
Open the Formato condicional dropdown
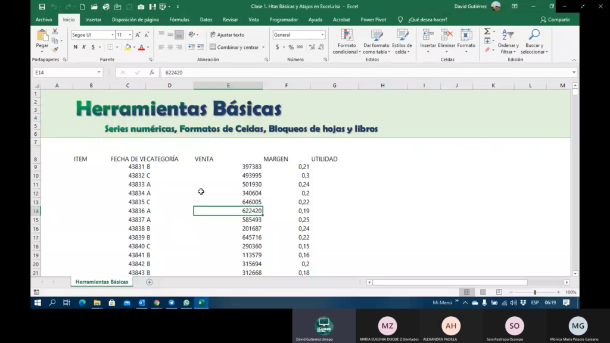tap(346, 41)
